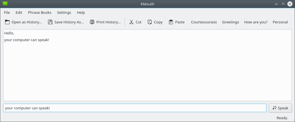This screenshot has width=295, height=122.
Task: Expand the Personal phrase book
Action: [280, 22]
